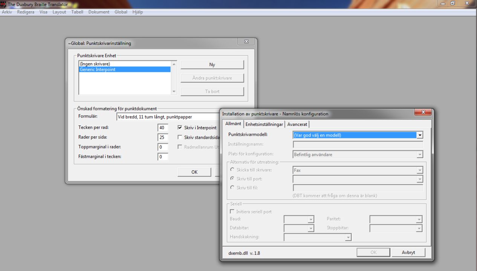
Task: Click OK in the installation dialog
Action: 373,253
